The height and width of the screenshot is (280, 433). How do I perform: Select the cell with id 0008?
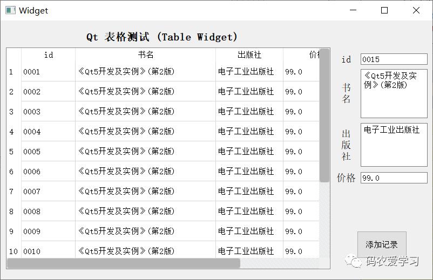pyautogui.click(x=49, y=211)
